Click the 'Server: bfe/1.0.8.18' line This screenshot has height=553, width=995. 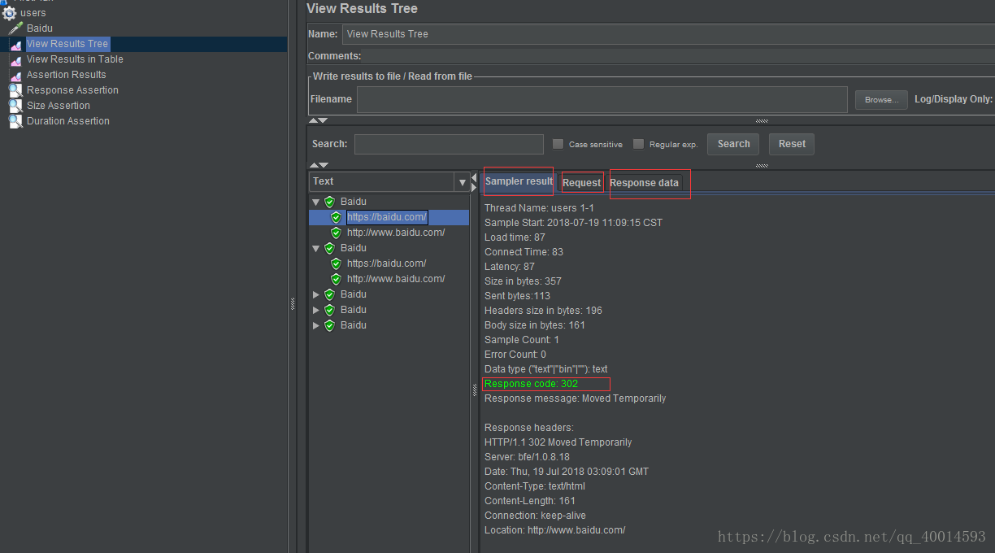pyautogui.click(x=527, y=457)
